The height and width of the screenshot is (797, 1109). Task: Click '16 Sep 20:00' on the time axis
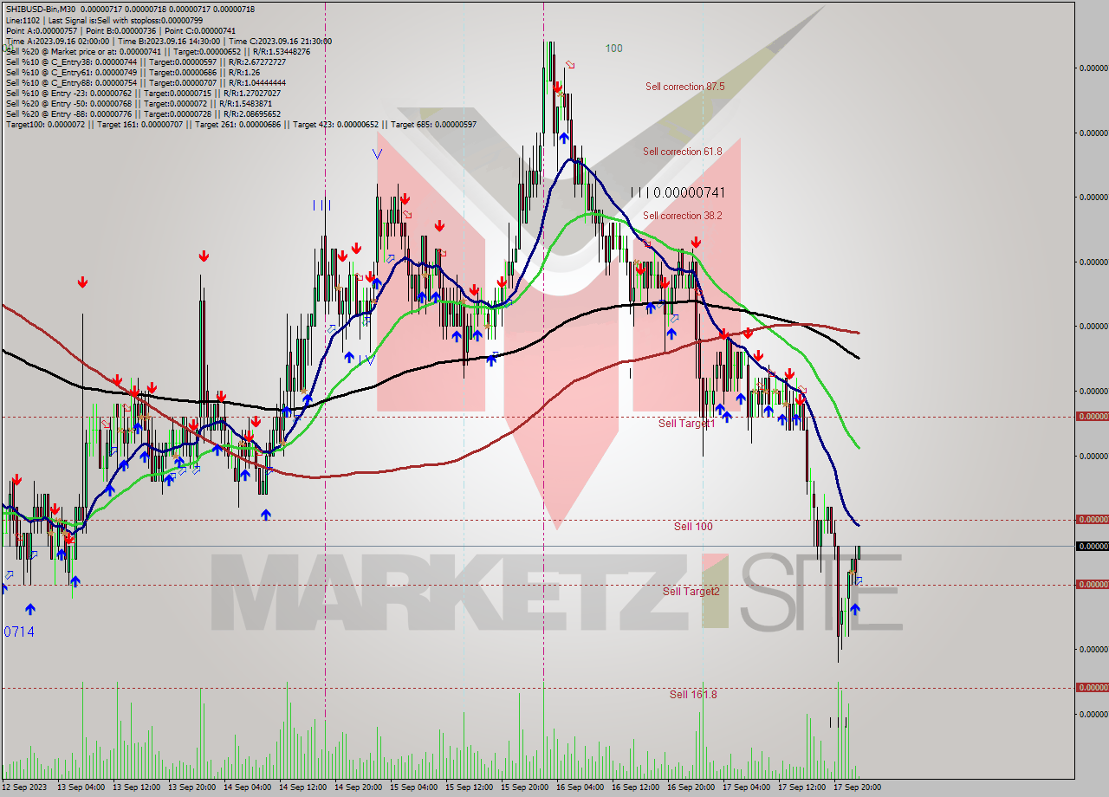tap(692, 787)
